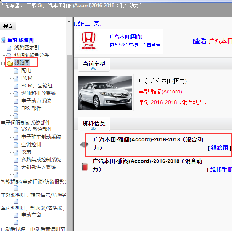Click the computer icon beside 当前:线路图
Image resolution: width=232 pixels, height=231 pixels.
pos(3,40)
